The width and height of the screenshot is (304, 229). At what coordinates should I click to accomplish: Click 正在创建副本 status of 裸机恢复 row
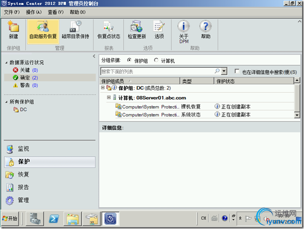236,107
